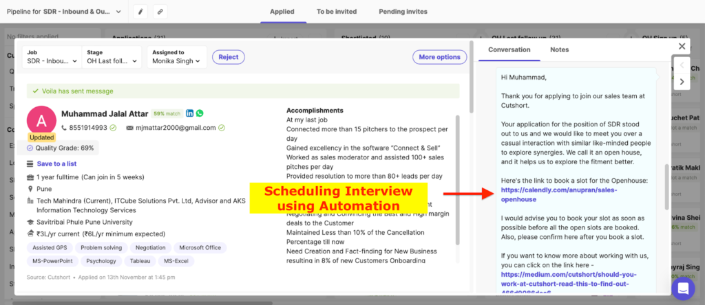Click the Microsoft Office skill tag
The image size is (705, 305).
[x=200, y=247]
